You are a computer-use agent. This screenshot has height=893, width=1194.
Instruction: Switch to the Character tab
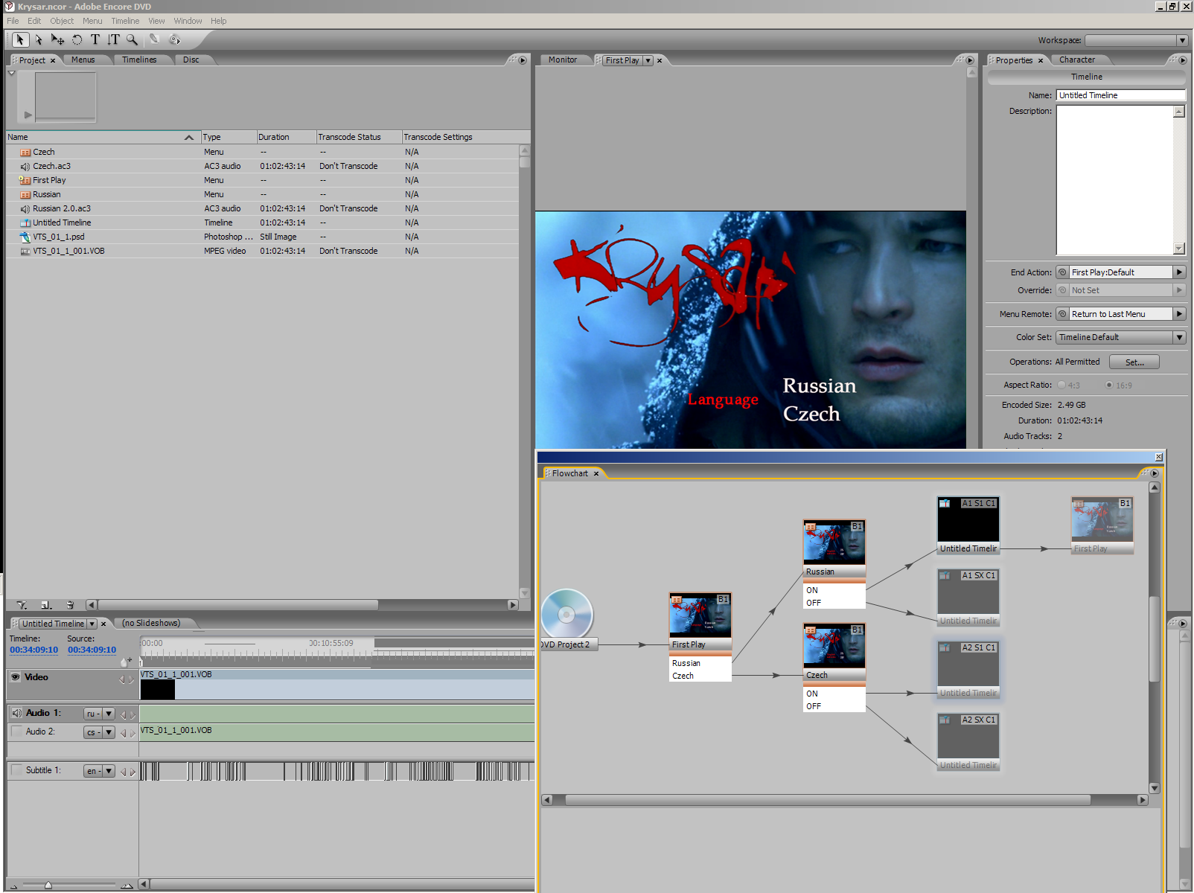click(1077, 60)
